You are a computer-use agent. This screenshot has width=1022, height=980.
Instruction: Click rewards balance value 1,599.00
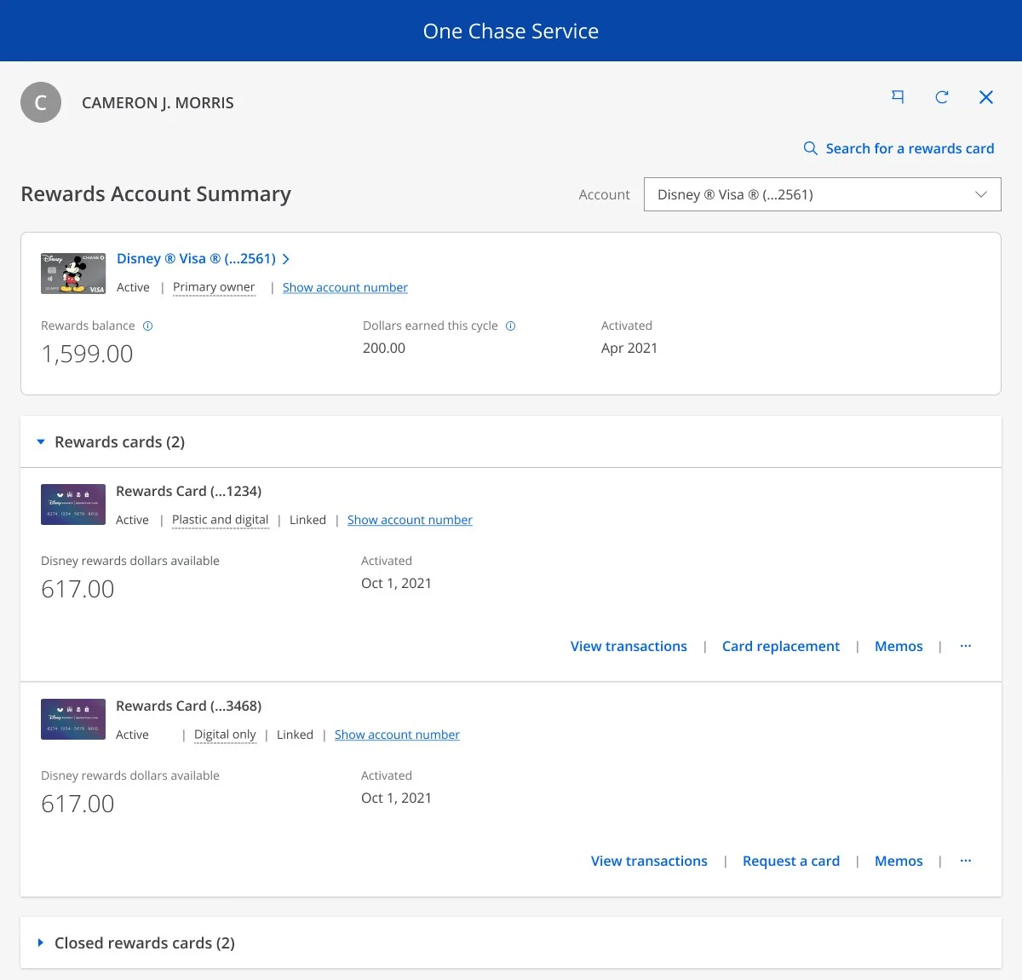87,354
